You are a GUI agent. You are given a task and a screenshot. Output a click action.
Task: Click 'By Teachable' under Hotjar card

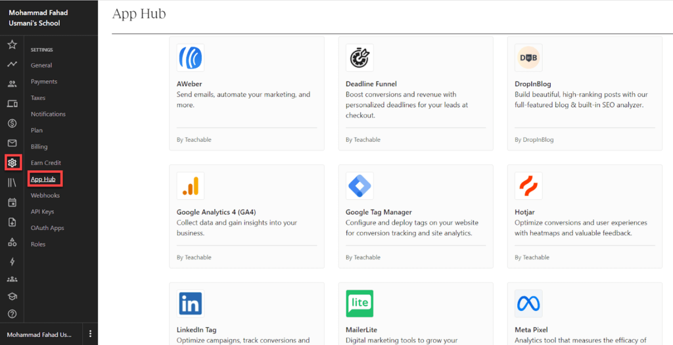pos(532,258)
